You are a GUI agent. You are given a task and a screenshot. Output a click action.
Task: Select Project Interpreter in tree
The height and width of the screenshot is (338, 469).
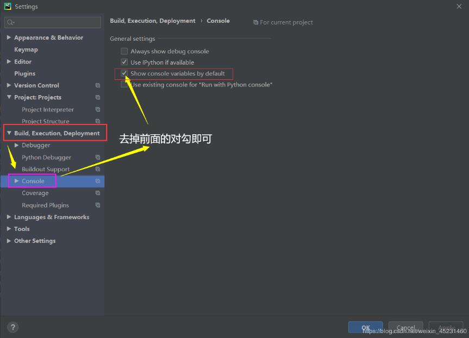point(48,109)
